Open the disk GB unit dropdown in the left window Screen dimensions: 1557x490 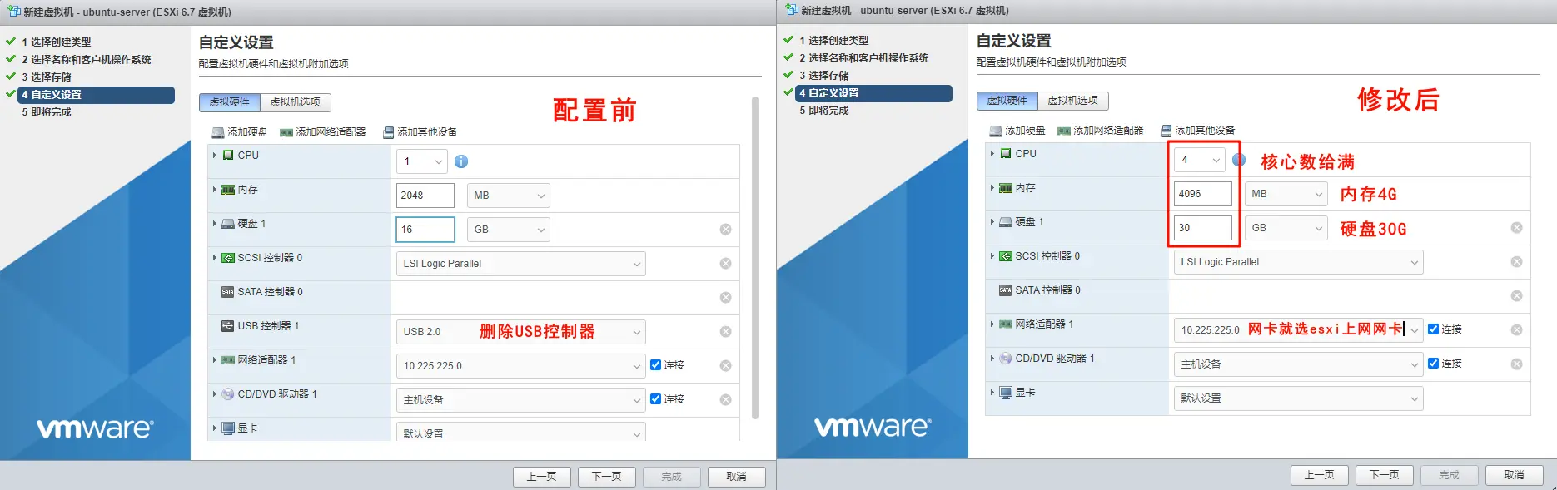point(509,230)
